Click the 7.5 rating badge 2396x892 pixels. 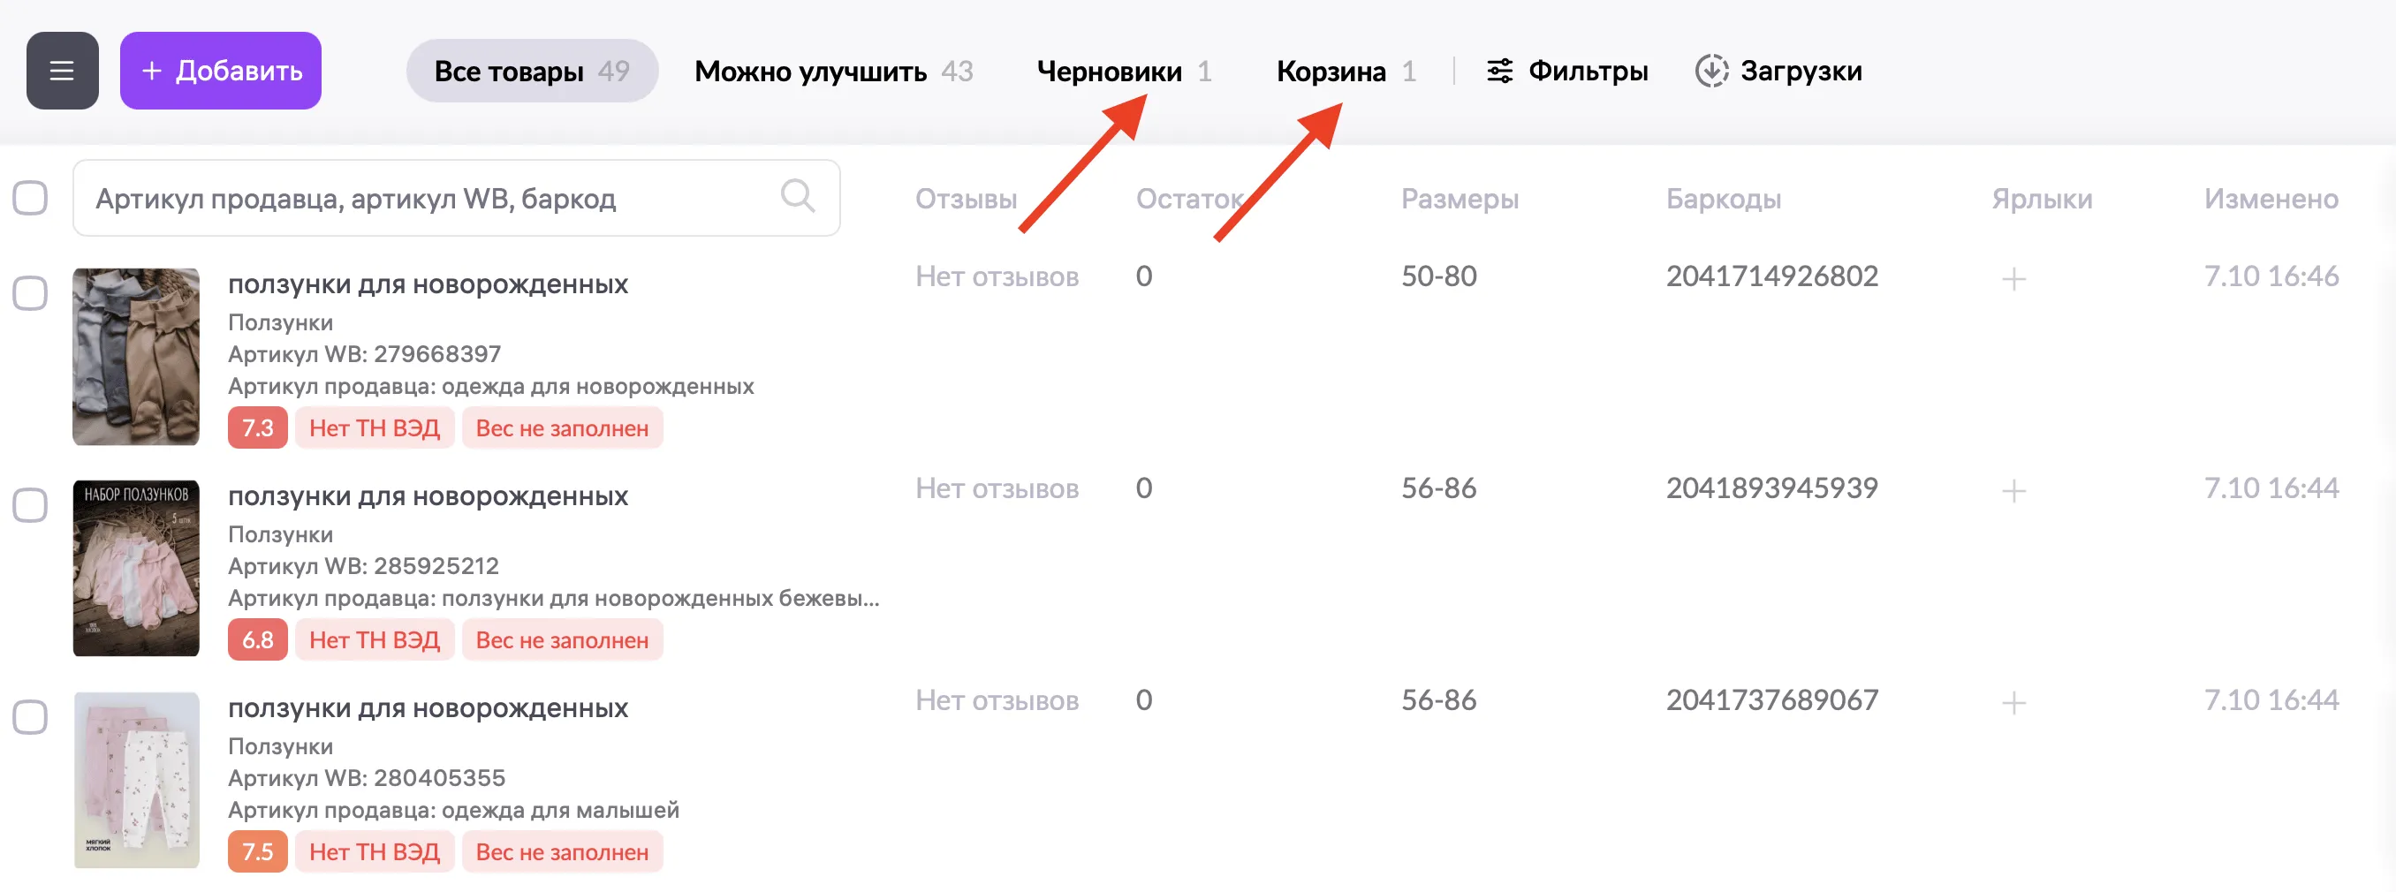click(x=257, y=851)
